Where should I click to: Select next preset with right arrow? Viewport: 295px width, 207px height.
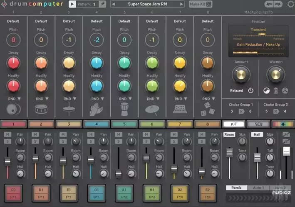point(181,4)
